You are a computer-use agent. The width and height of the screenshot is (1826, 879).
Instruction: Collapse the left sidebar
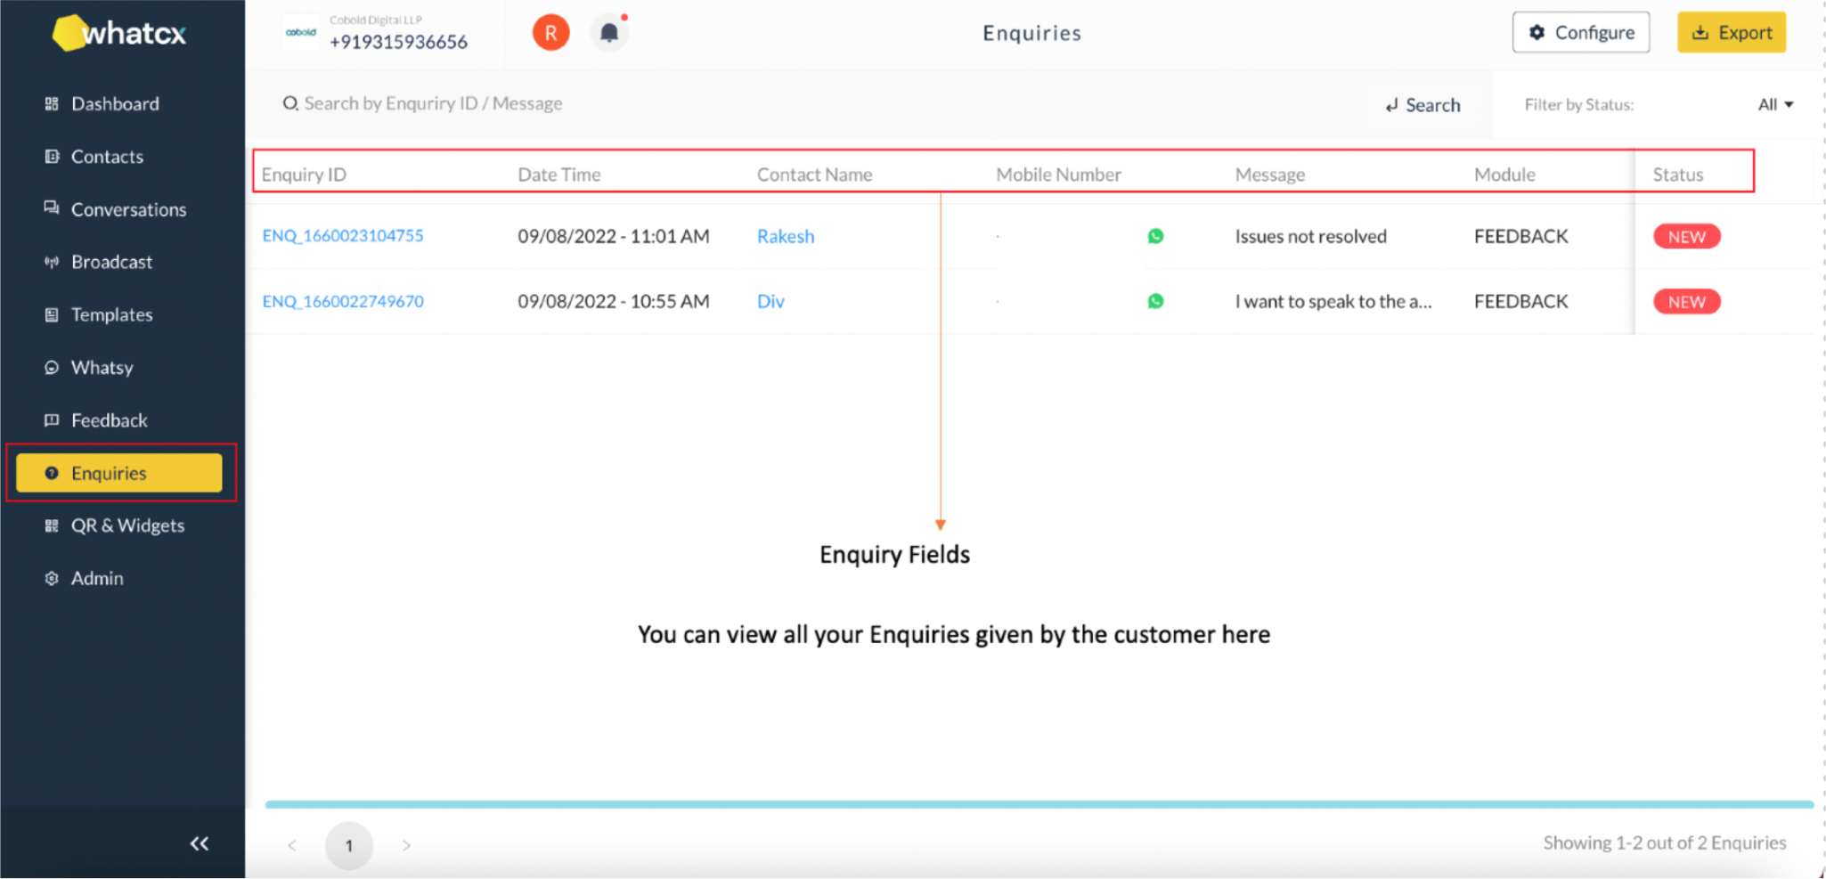(x=200, y=843)
